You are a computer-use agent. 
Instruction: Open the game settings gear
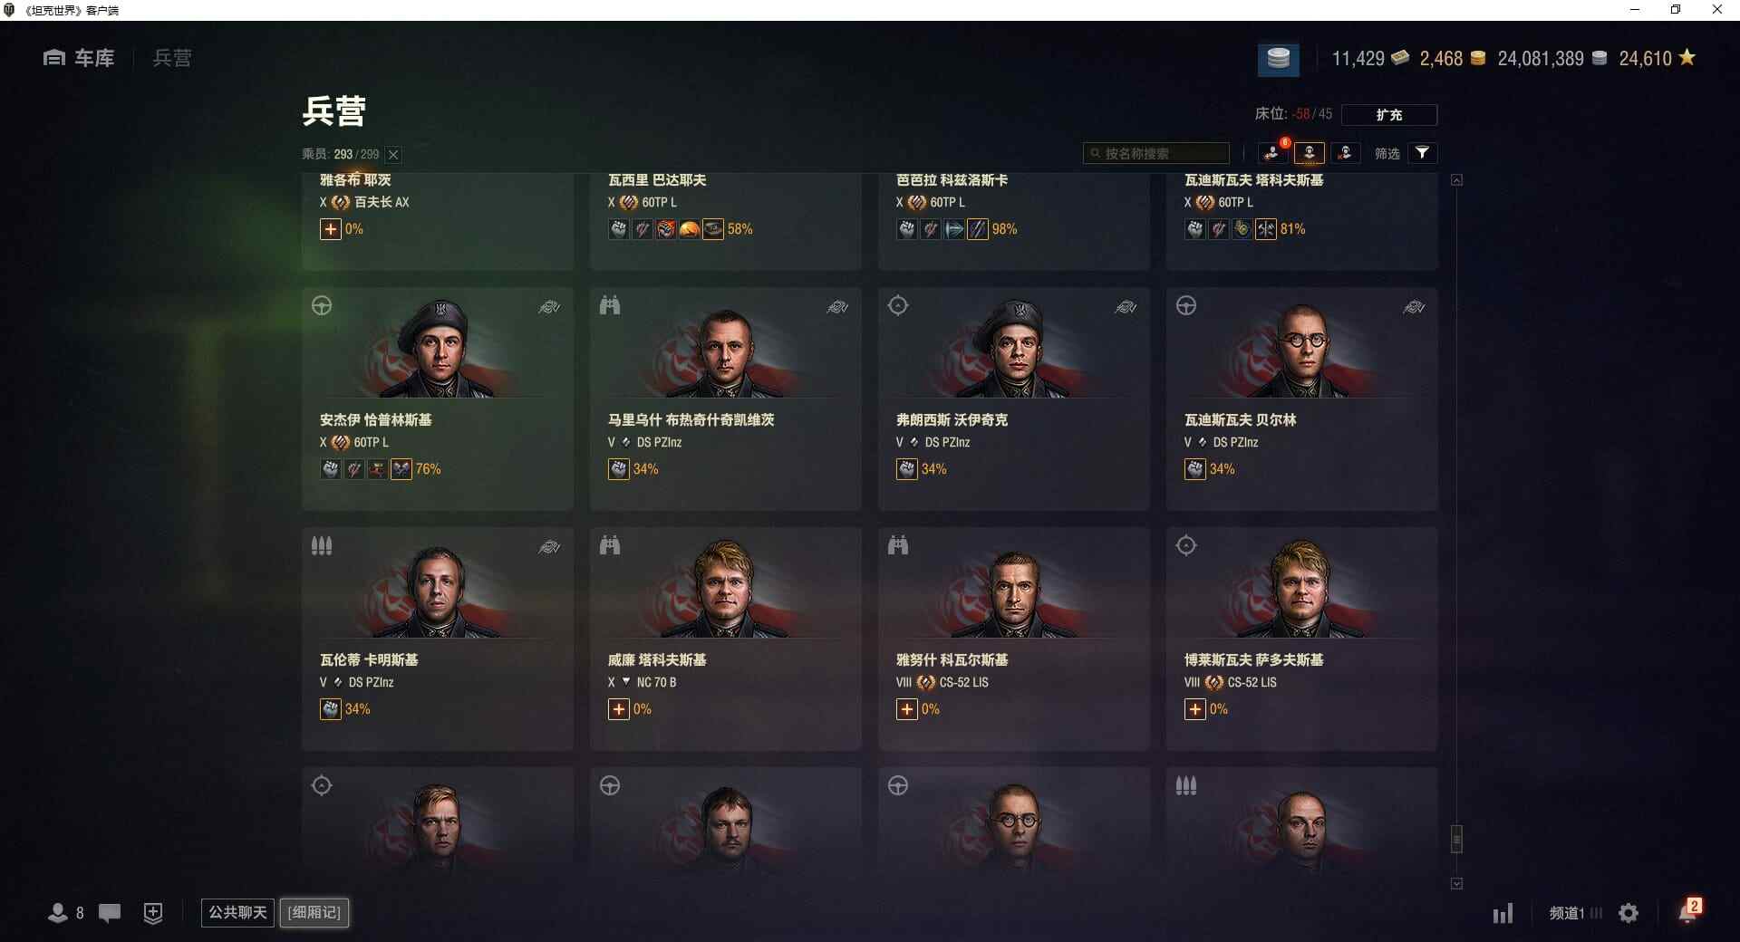[x=1629, y=913]
